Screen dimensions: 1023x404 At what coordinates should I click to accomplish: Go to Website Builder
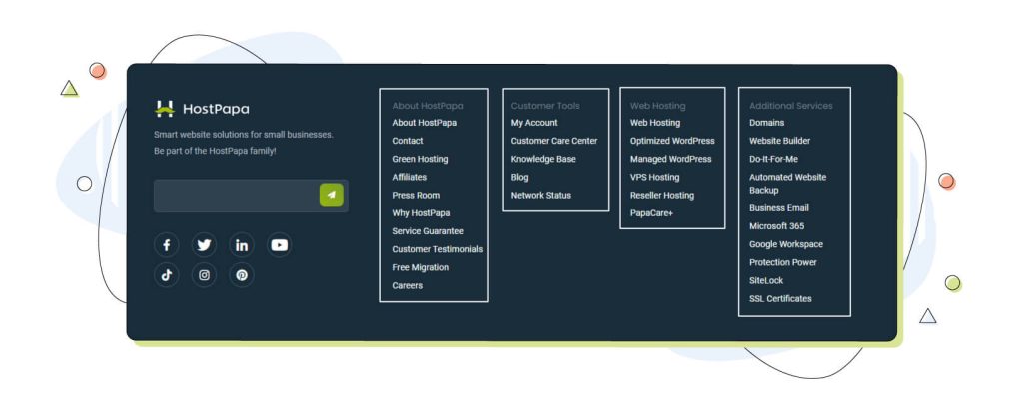click(779, 141)
